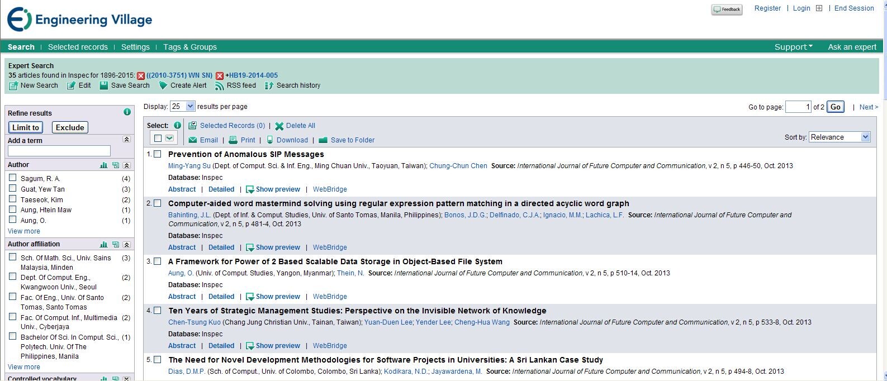Viewport: 887px width, 381px height.
Task: Go to Next results page
Action: [869, 107]
